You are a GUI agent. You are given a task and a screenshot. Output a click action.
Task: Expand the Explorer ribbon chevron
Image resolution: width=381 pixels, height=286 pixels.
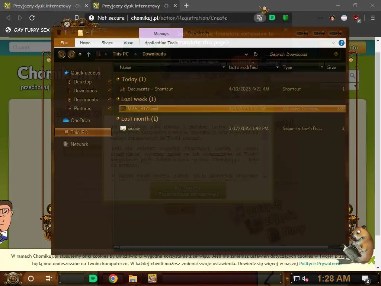coord(333,43)
